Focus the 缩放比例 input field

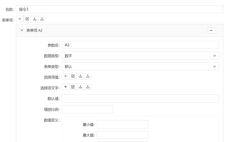click(87, 109)
